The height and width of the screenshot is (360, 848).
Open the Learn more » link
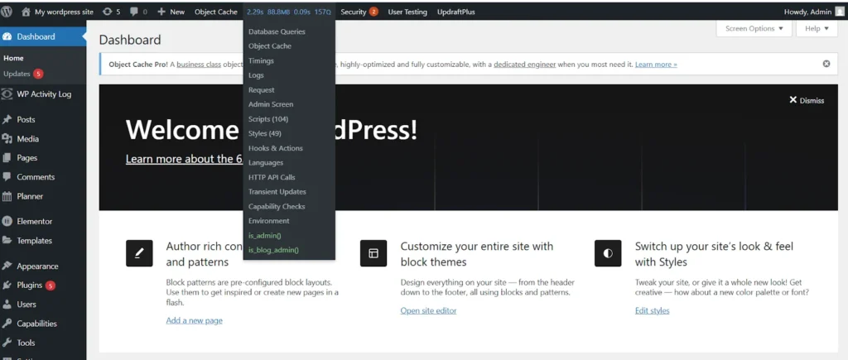click(x=656, y=65)
